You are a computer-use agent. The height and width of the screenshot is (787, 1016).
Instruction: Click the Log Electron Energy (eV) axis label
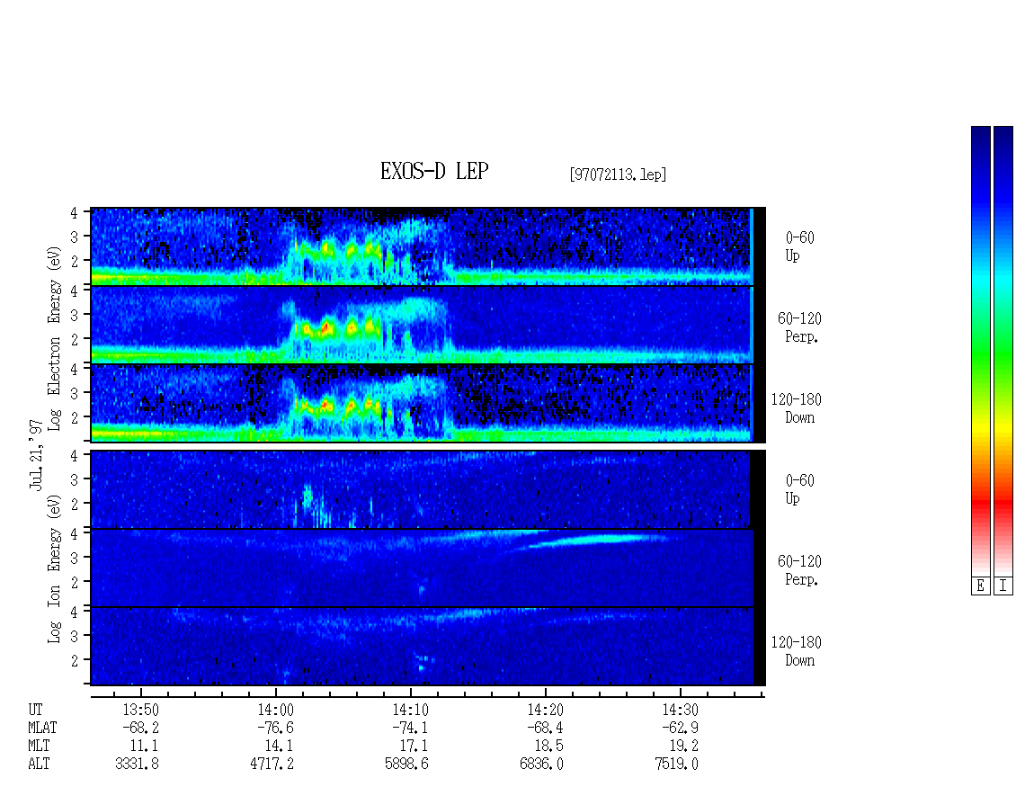[54, 338]
